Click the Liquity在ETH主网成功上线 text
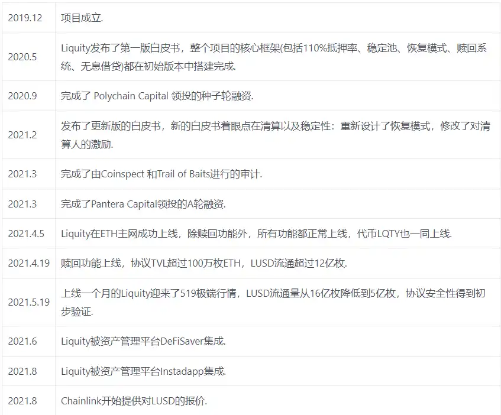 (x=256, y=234)
